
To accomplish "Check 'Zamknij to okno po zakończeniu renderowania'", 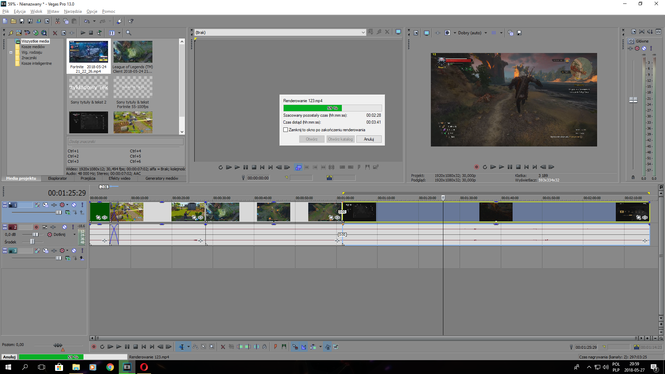I will coord(286,130).
